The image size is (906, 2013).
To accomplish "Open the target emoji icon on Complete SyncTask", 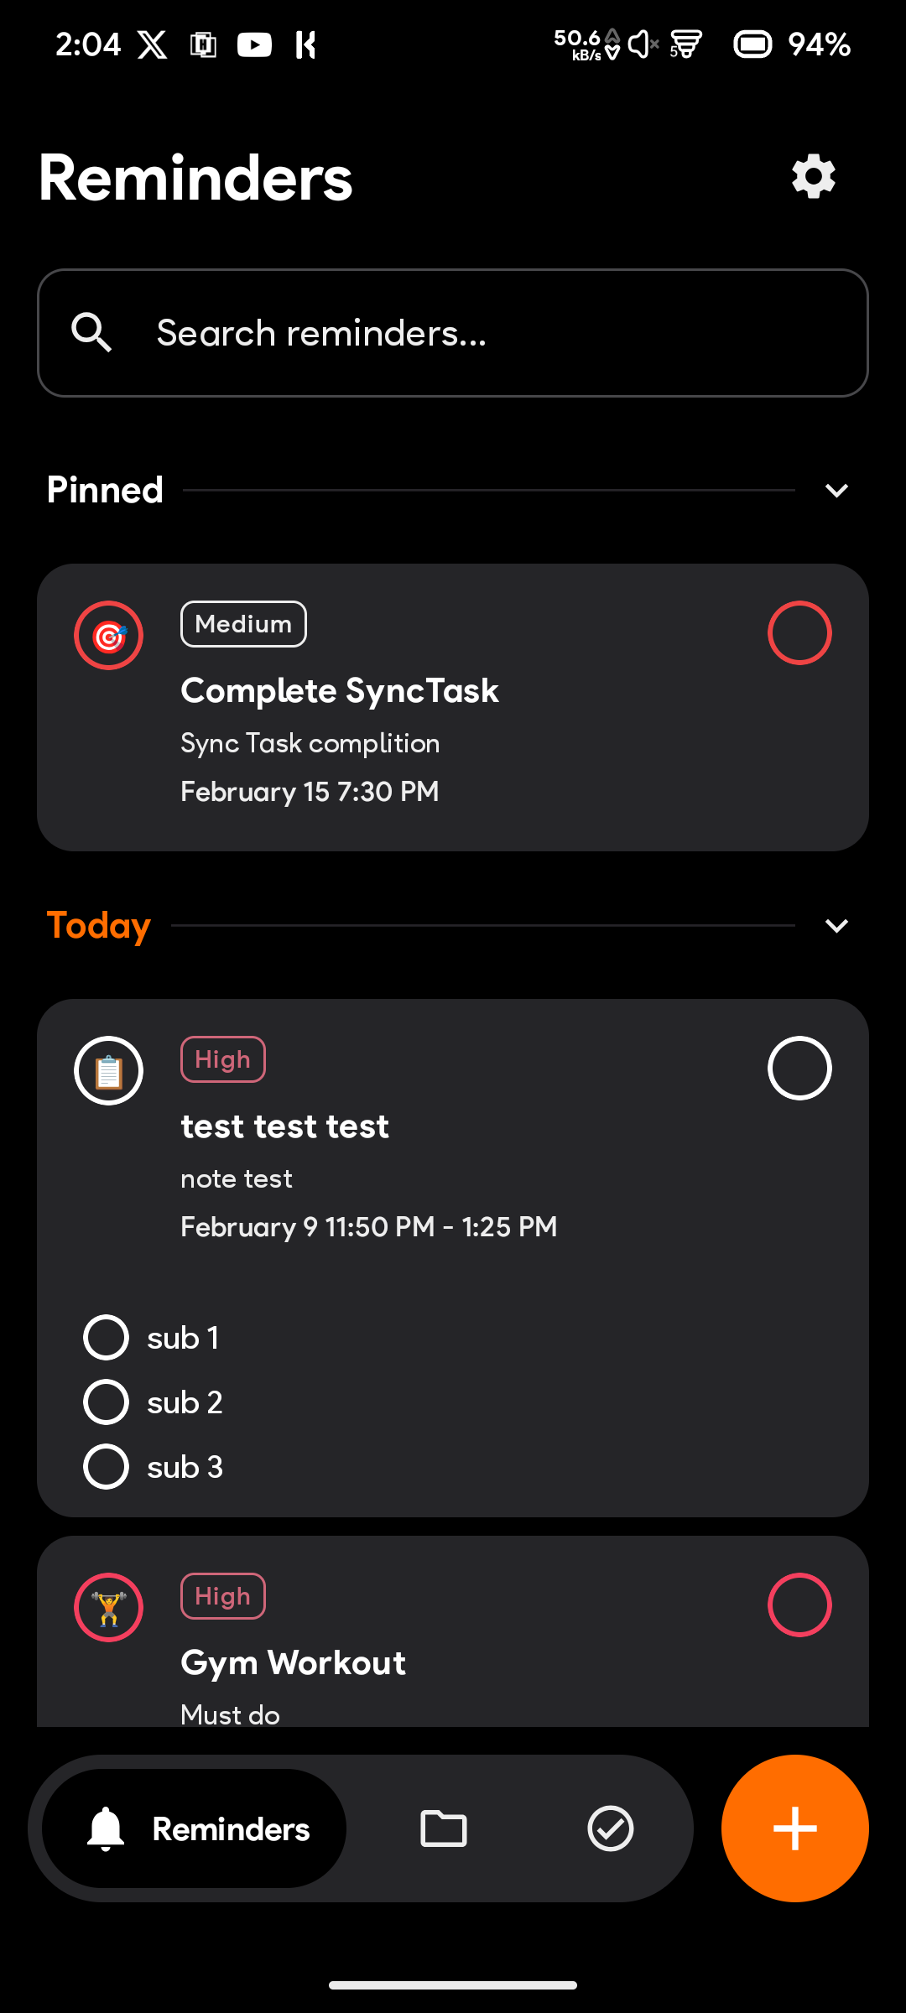I will point(109,636).
